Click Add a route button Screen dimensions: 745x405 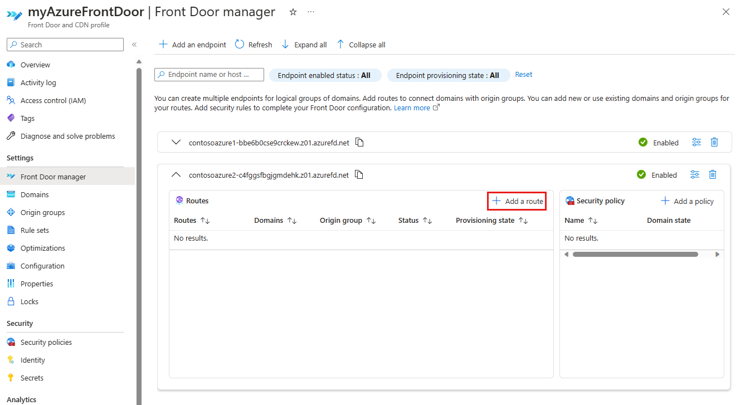point(517,201)
